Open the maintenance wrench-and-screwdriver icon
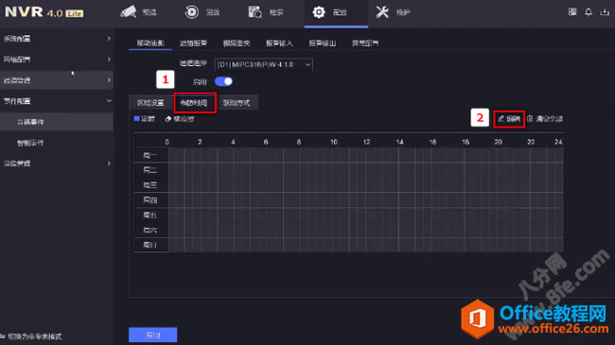 (382, 11)
